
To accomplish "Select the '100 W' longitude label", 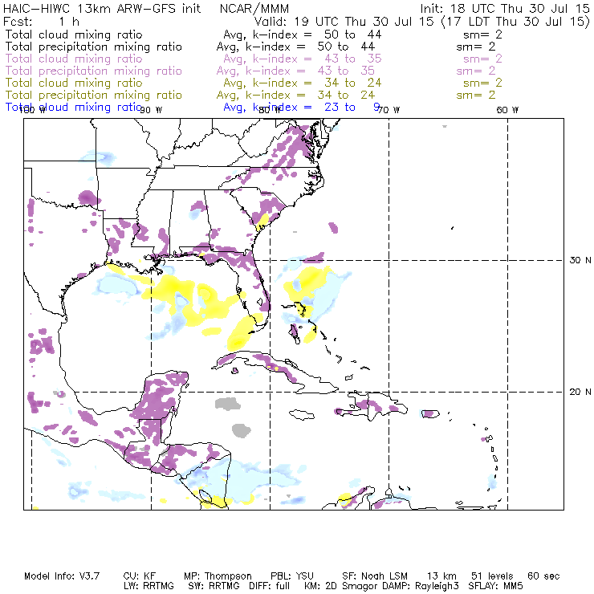I will coord(32,110).
